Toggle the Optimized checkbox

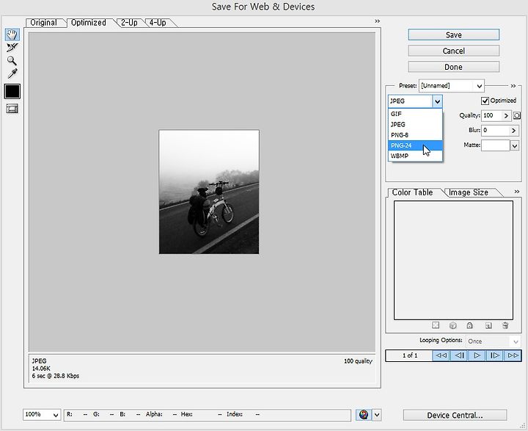[x=485, y=101]
